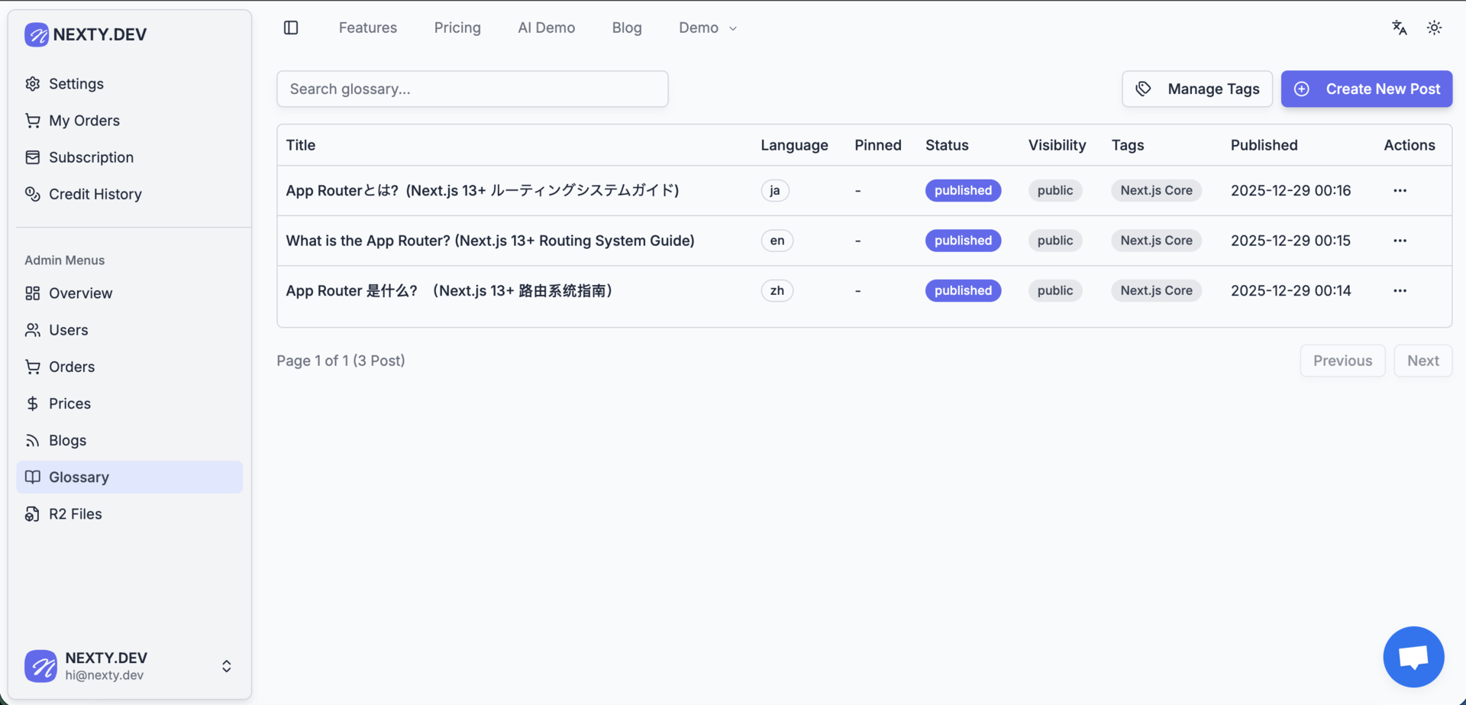This screenshot has width=1466, height=705.
Task: Go to Credit History in sidebar
Action: click(95, 194)
